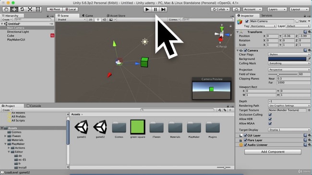Open the Console tab
The image size is (312, 175).
click(x=34, y=106)
